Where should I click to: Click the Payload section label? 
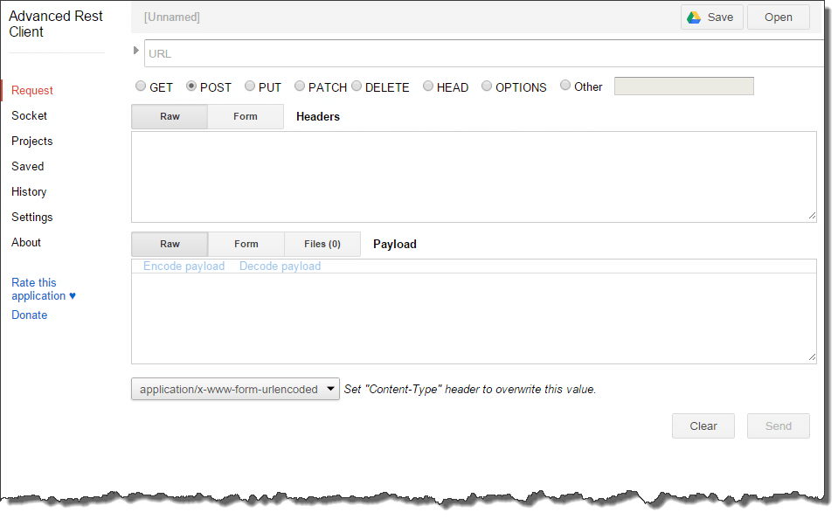395,245
